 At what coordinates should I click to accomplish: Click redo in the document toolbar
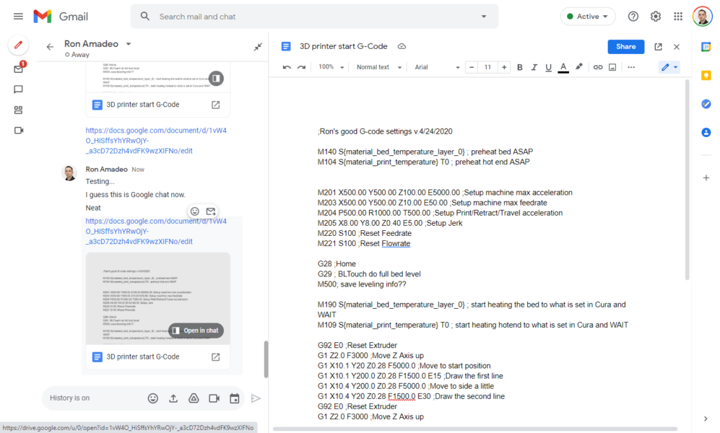[x=301, y=67]
